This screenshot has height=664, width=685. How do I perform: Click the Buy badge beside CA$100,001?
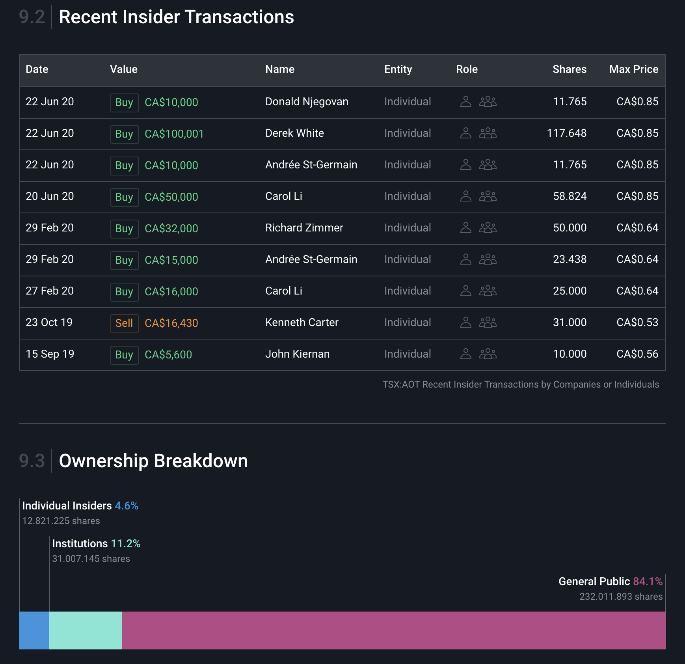click(x=124, y=134)
